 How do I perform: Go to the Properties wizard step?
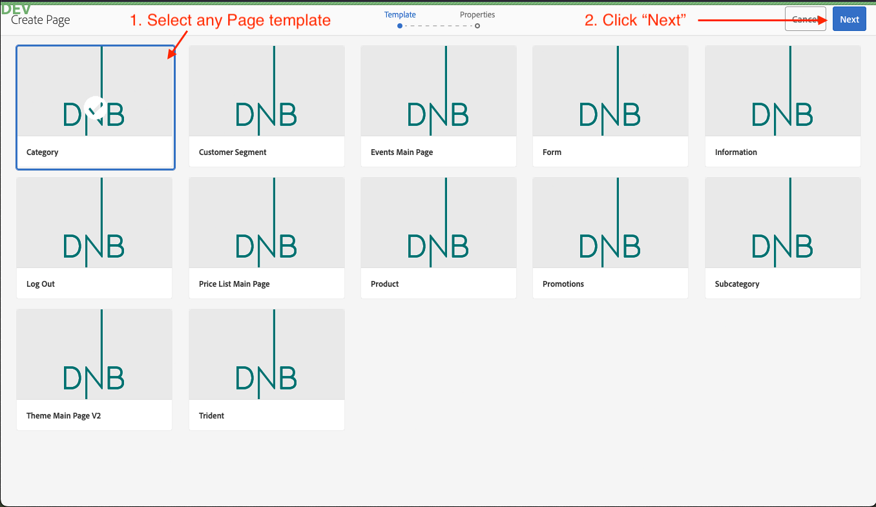pyautogui.click(x=477, y=15)
